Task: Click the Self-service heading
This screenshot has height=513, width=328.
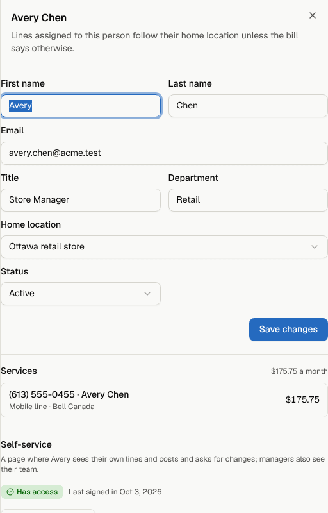Action: coord(26,444)
